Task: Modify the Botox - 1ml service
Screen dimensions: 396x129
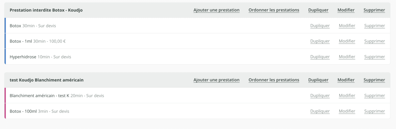Action: [347, 41]
